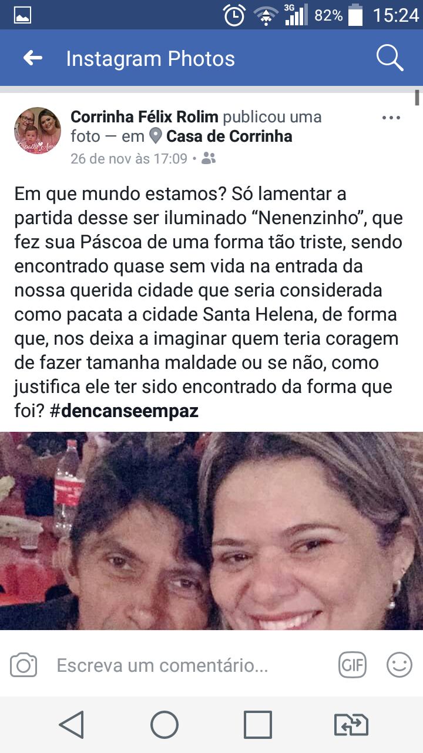Image resolution: width=423 pixels, height=753 pixels.
Task: Open the three-dots post options menu
Action: 391,118
